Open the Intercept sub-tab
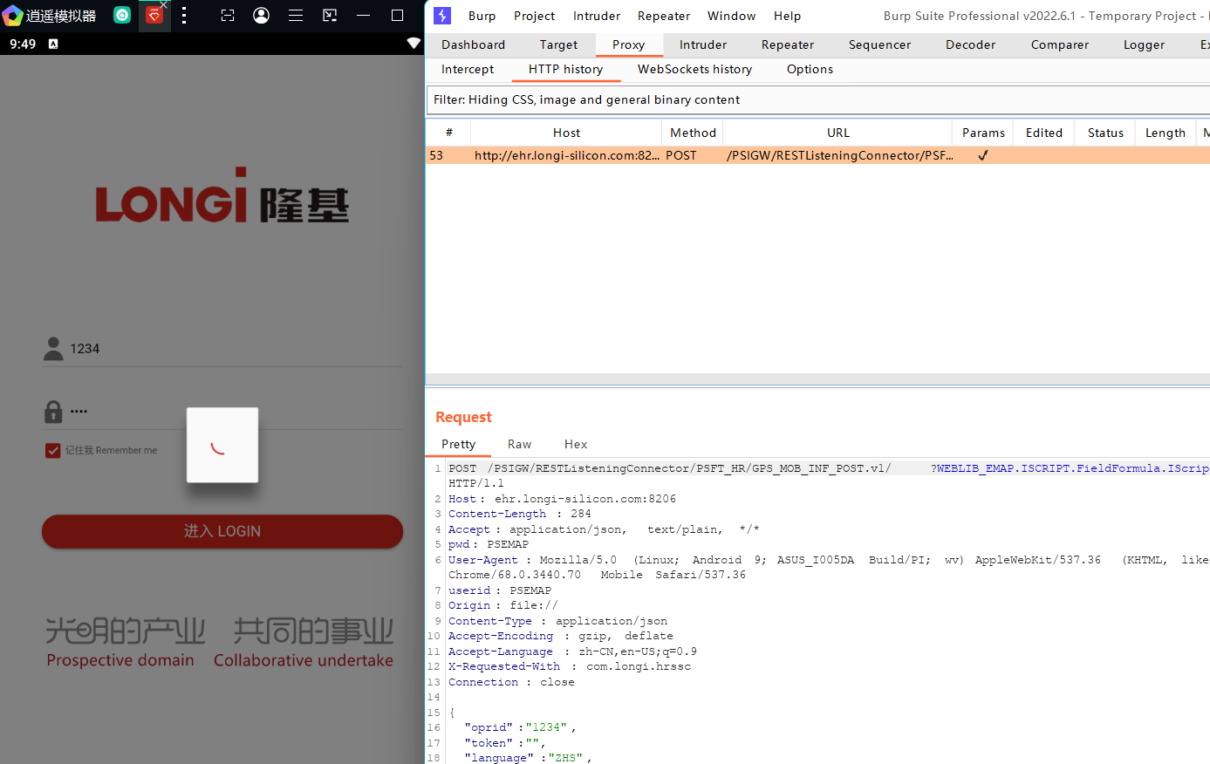Viewport: 1210px width, 764px height. [468, 69]
